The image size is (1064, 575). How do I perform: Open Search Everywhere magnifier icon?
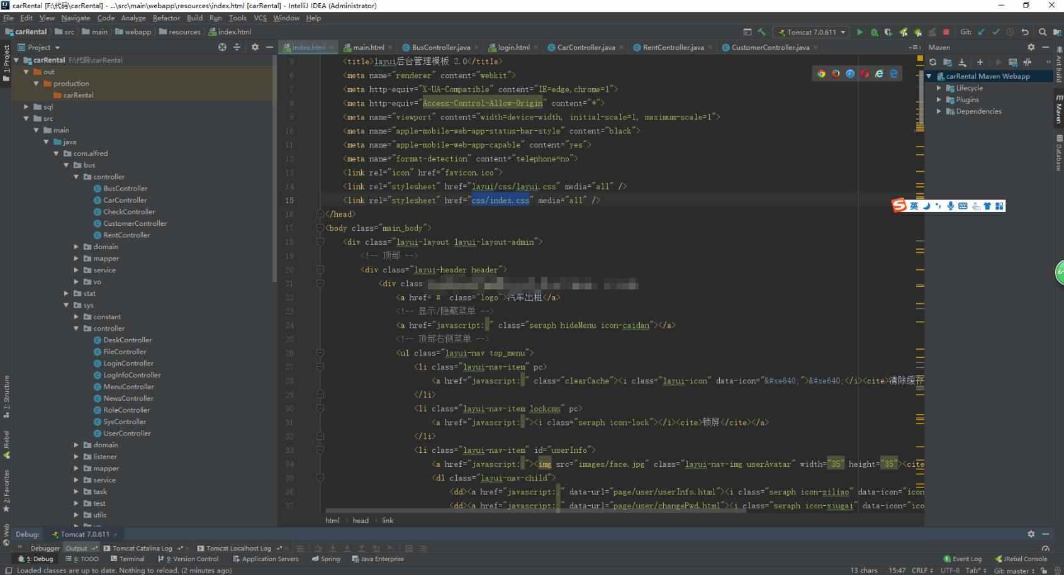click(x=1043, y=32)
